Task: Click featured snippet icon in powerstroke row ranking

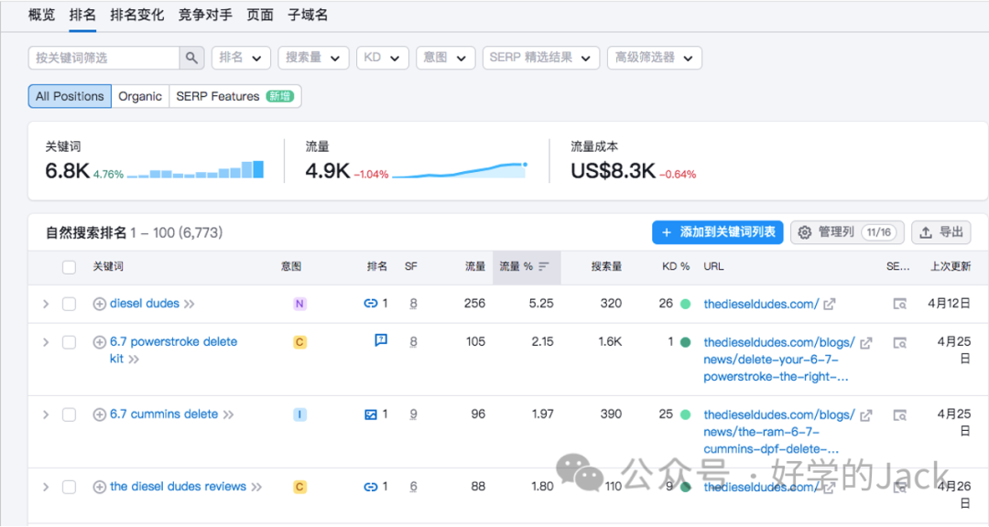Action: (381, 340)
